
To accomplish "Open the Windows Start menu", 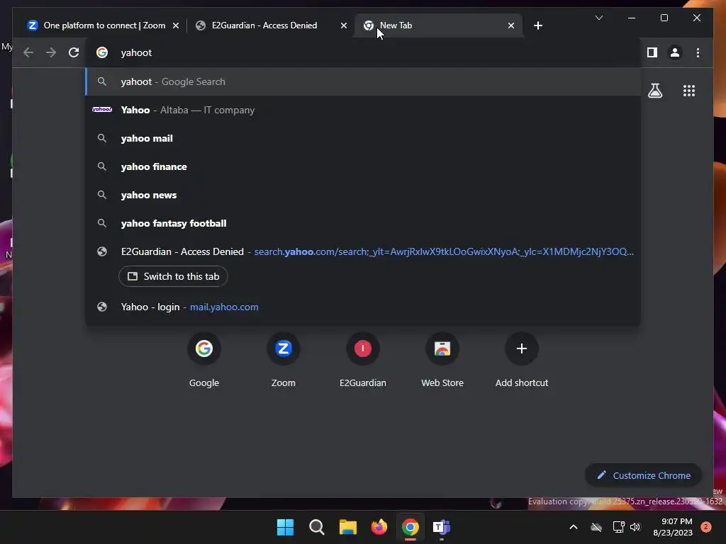I will [285, 527].
